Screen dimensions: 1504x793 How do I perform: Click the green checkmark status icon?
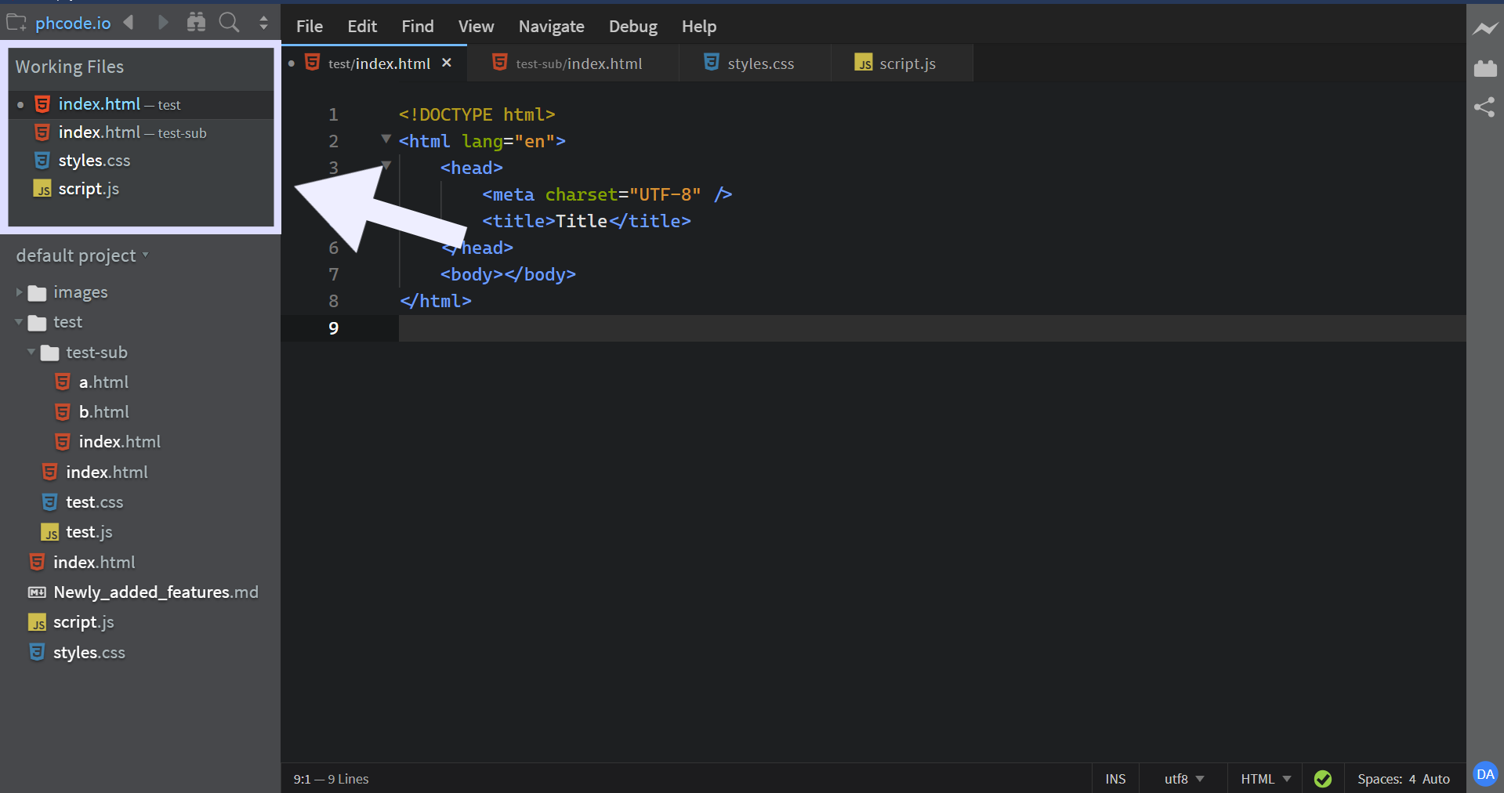(1323, 779)
